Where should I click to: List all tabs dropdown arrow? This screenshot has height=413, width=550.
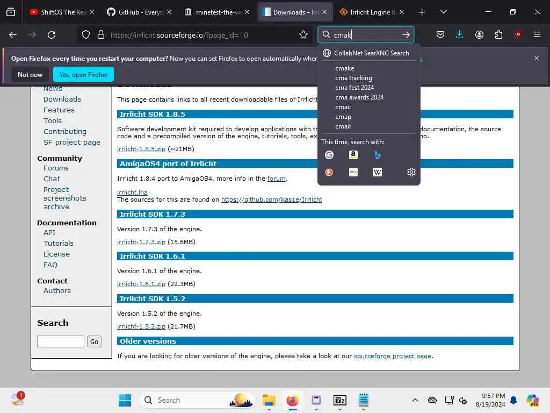click(443, 12)
